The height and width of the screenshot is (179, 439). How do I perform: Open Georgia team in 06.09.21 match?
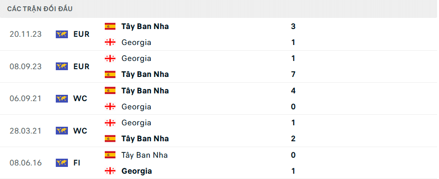(x=136, y=106)
